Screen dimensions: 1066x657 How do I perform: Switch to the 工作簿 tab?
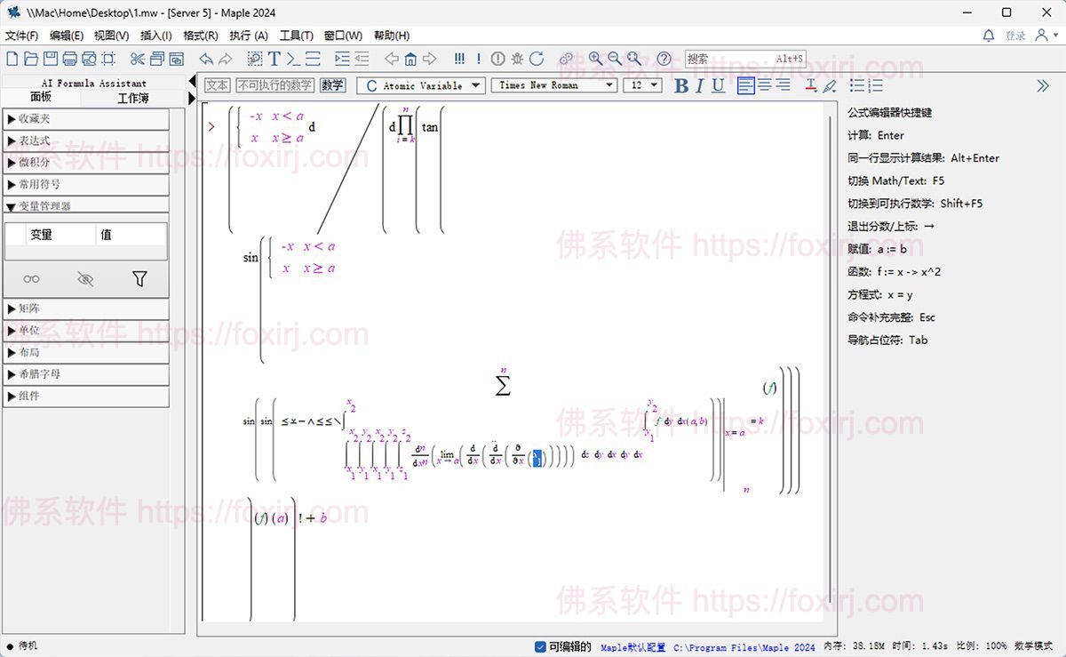133,98
